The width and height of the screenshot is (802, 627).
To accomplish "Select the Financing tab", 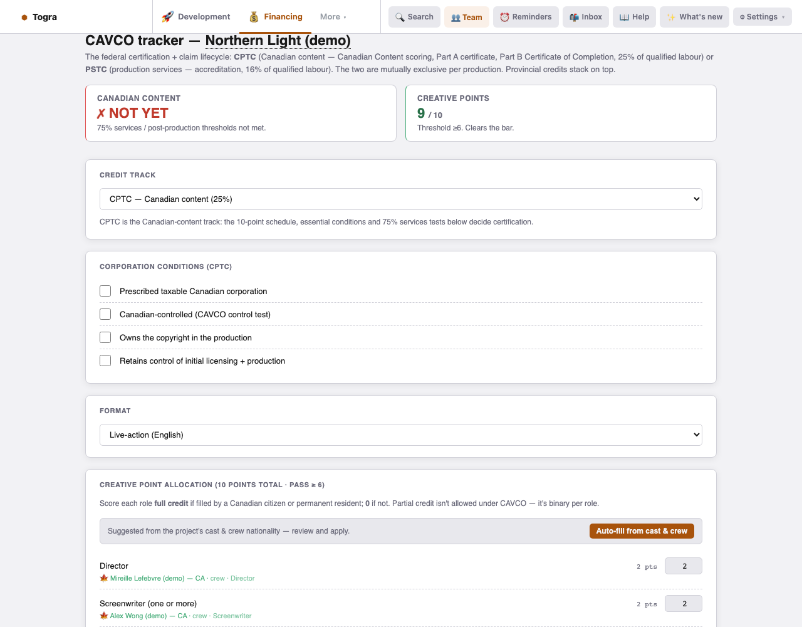I will tap(276, 17).
